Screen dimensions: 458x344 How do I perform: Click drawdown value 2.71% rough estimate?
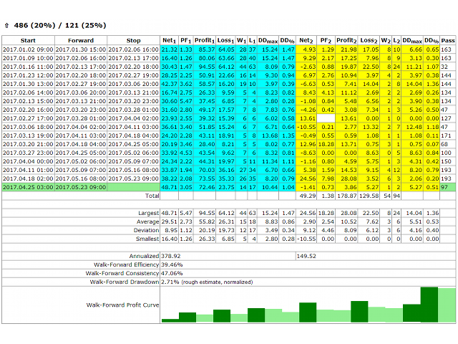click(x=207, y=282)
